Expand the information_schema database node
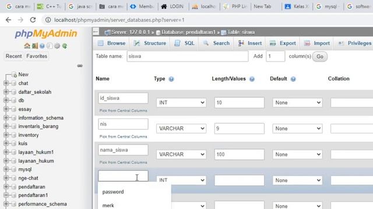 6,118
